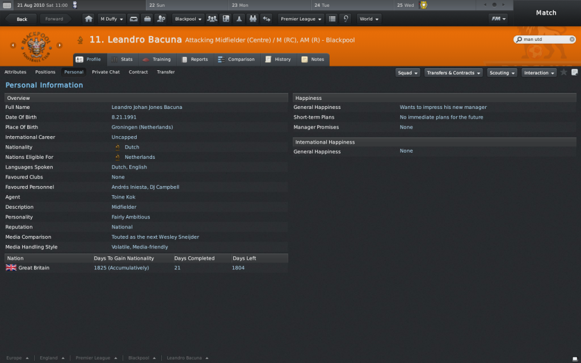The height and width of the screenshot is (363, 581).
Task: Click the Toine Kok agent link
Action: click(123, 197)
